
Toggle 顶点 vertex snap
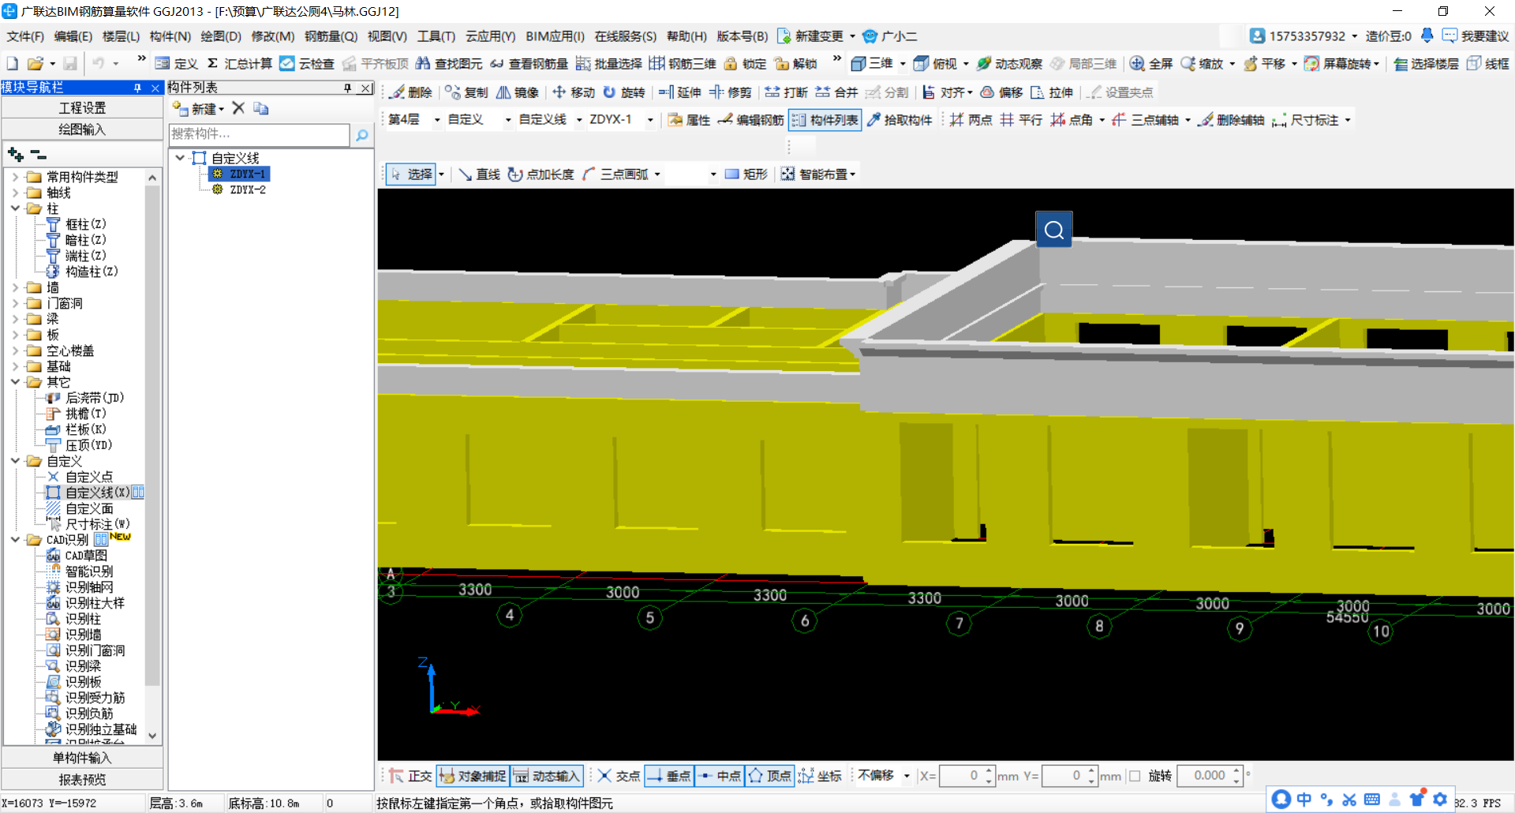769,776
